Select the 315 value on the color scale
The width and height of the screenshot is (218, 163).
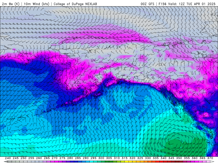[x=125, y=158]
